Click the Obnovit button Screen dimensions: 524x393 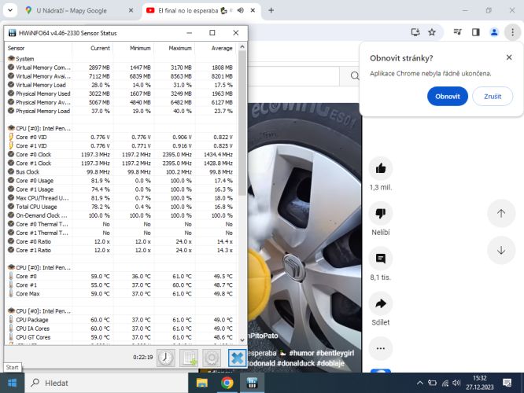(x=448, y=96)
